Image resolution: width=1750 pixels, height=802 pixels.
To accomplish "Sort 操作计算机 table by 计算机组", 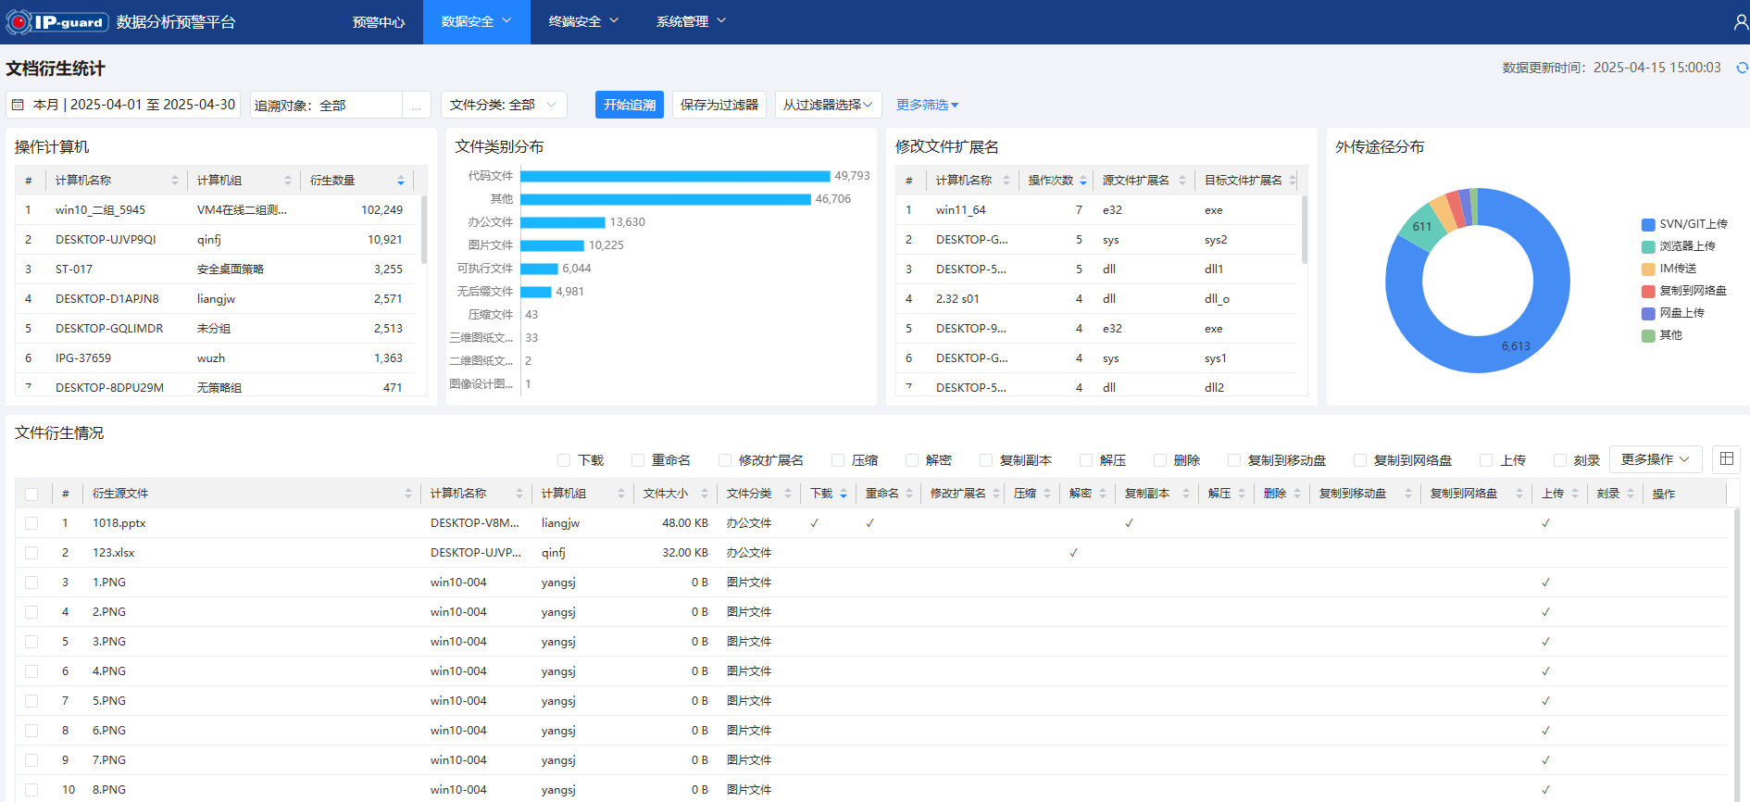I will pyautogui.click(x=288, y=181).
